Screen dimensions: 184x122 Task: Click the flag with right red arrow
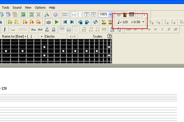click(x=38, y=22)
